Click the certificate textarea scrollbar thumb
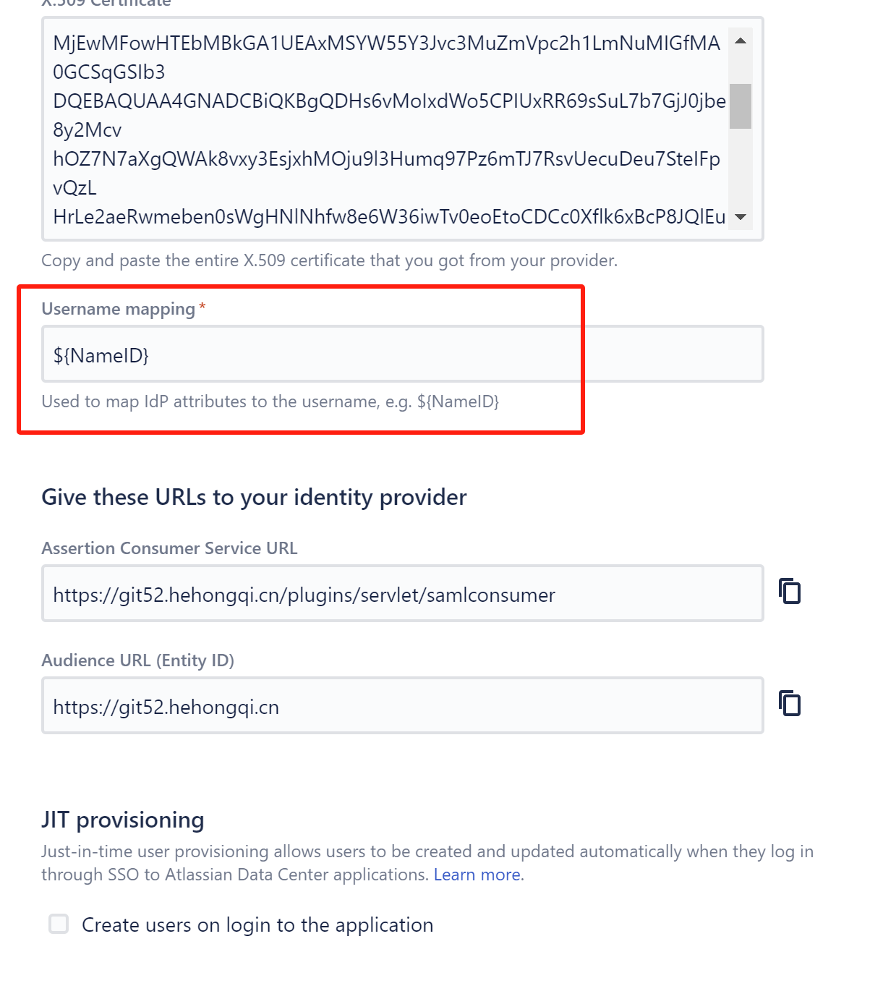 point(740,106)
